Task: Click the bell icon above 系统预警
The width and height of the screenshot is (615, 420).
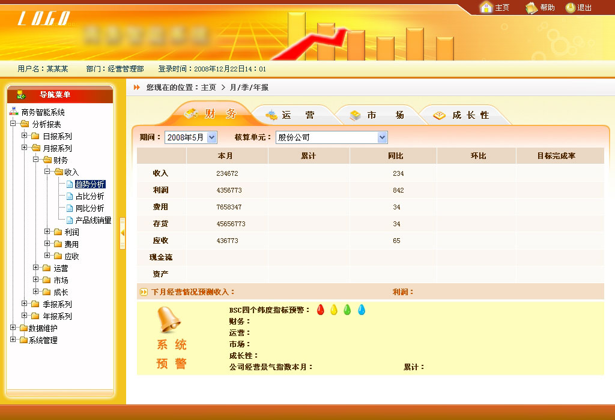Action: 169,320
